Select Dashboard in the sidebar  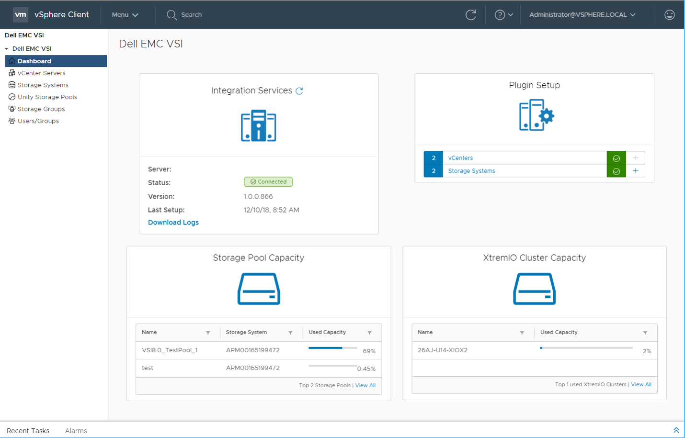click(x=56, y=61)
